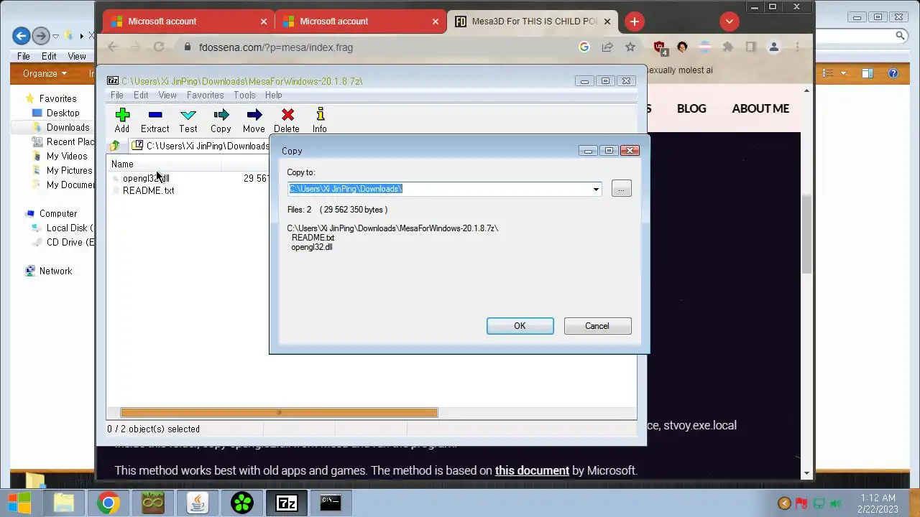Click the share icon in the address bar
Viewport: 920px width, 517px height.
607,47
